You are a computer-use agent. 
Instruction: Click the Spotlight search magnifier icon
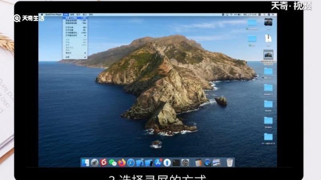click(x=264, y=15)
